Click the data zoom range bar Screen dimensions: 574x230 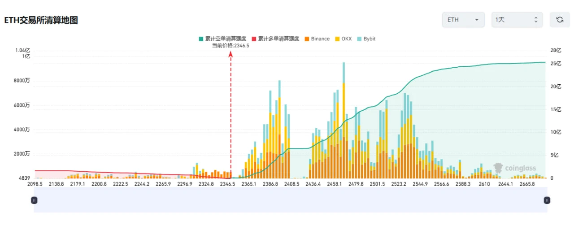click(x=291, y=200)
